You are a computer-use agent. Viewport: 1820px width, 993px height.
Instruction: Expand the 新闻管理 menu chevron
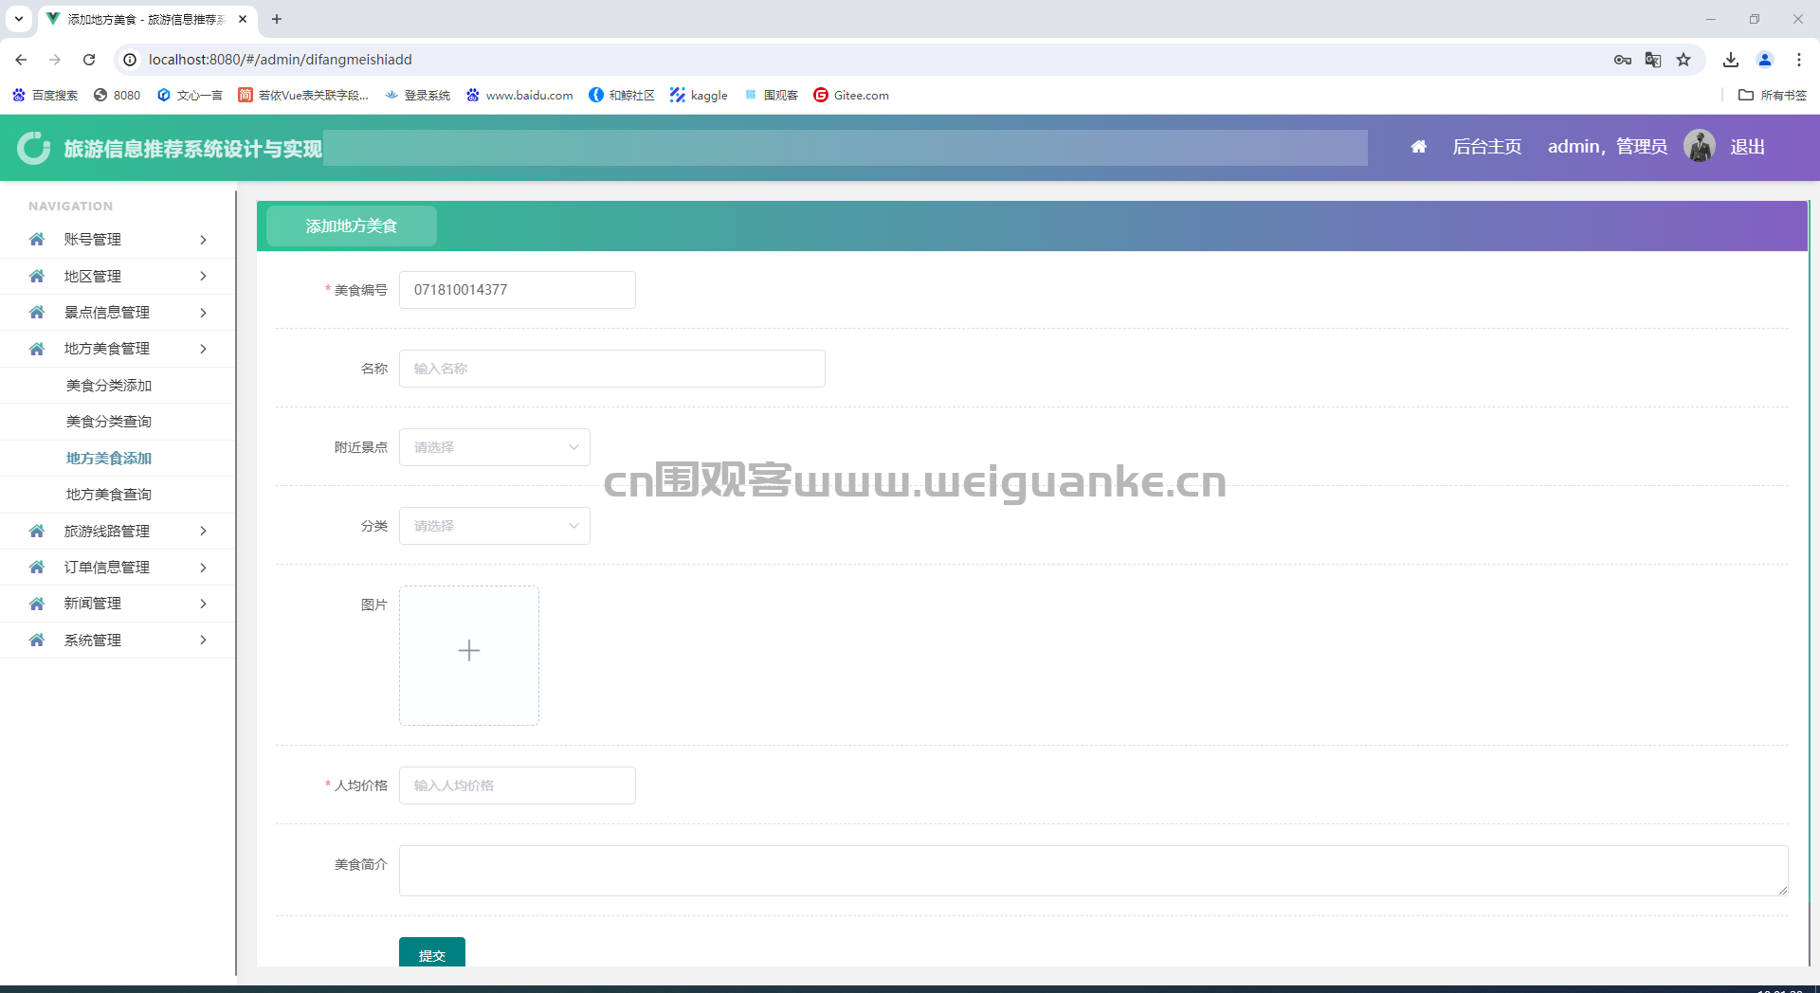(203, 604)
